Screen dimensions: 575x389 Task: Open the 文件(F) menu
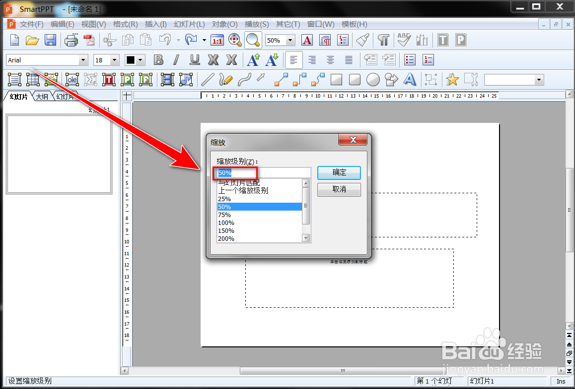[x=32, y=24]
